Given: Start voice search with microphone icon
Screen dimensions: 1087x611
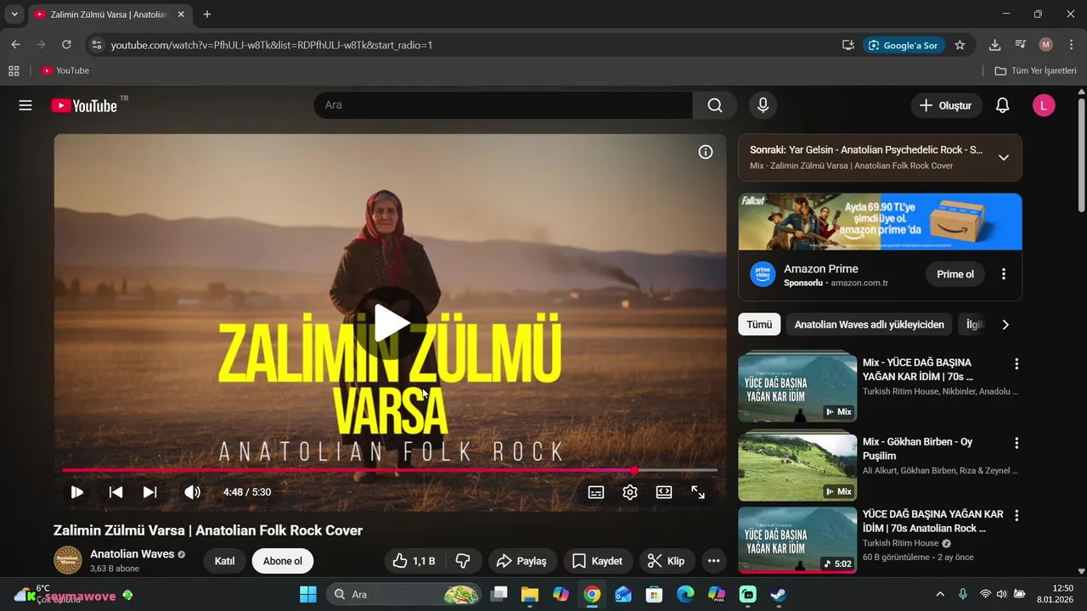Looking at the screenshot, I should click(x=763, y=105).
